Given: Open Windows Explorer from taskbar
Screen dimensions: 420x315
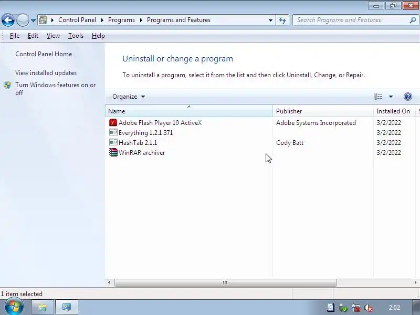Looking at the screenshot, I should point(43,307).
